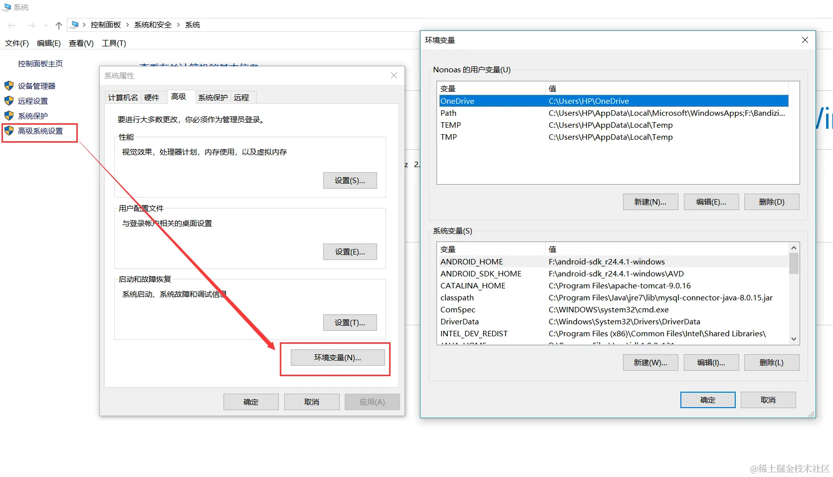Select ANDROID_HOME system variable

coord(613,261)
